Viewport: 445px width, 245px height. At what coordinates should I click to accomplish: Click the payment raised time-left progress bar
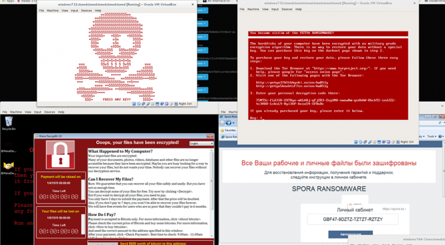pyautogui.click(x=83, y=189)
